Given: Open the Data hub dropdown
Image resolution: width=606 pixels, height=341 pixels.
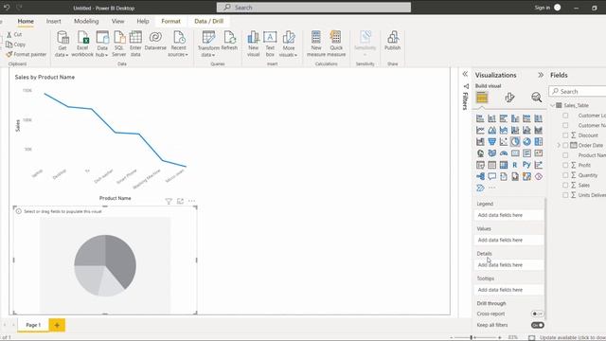Looking at the screenshot, I should [x=102, y=45].
